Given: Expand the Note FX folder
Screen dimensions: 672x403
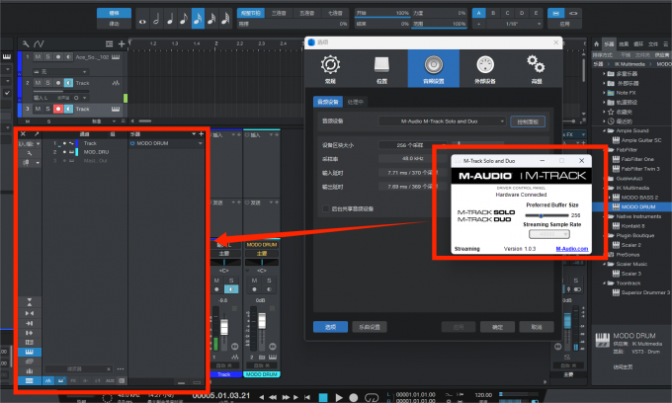Looking at the screenshot, I should pos(604,93).
